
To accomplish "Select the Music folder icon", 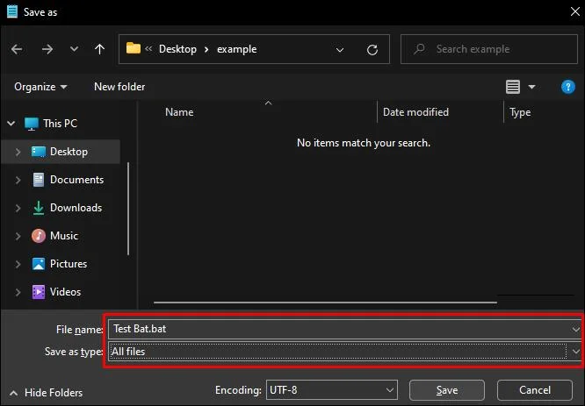I will pyautogui.click(x=39, y=235).
